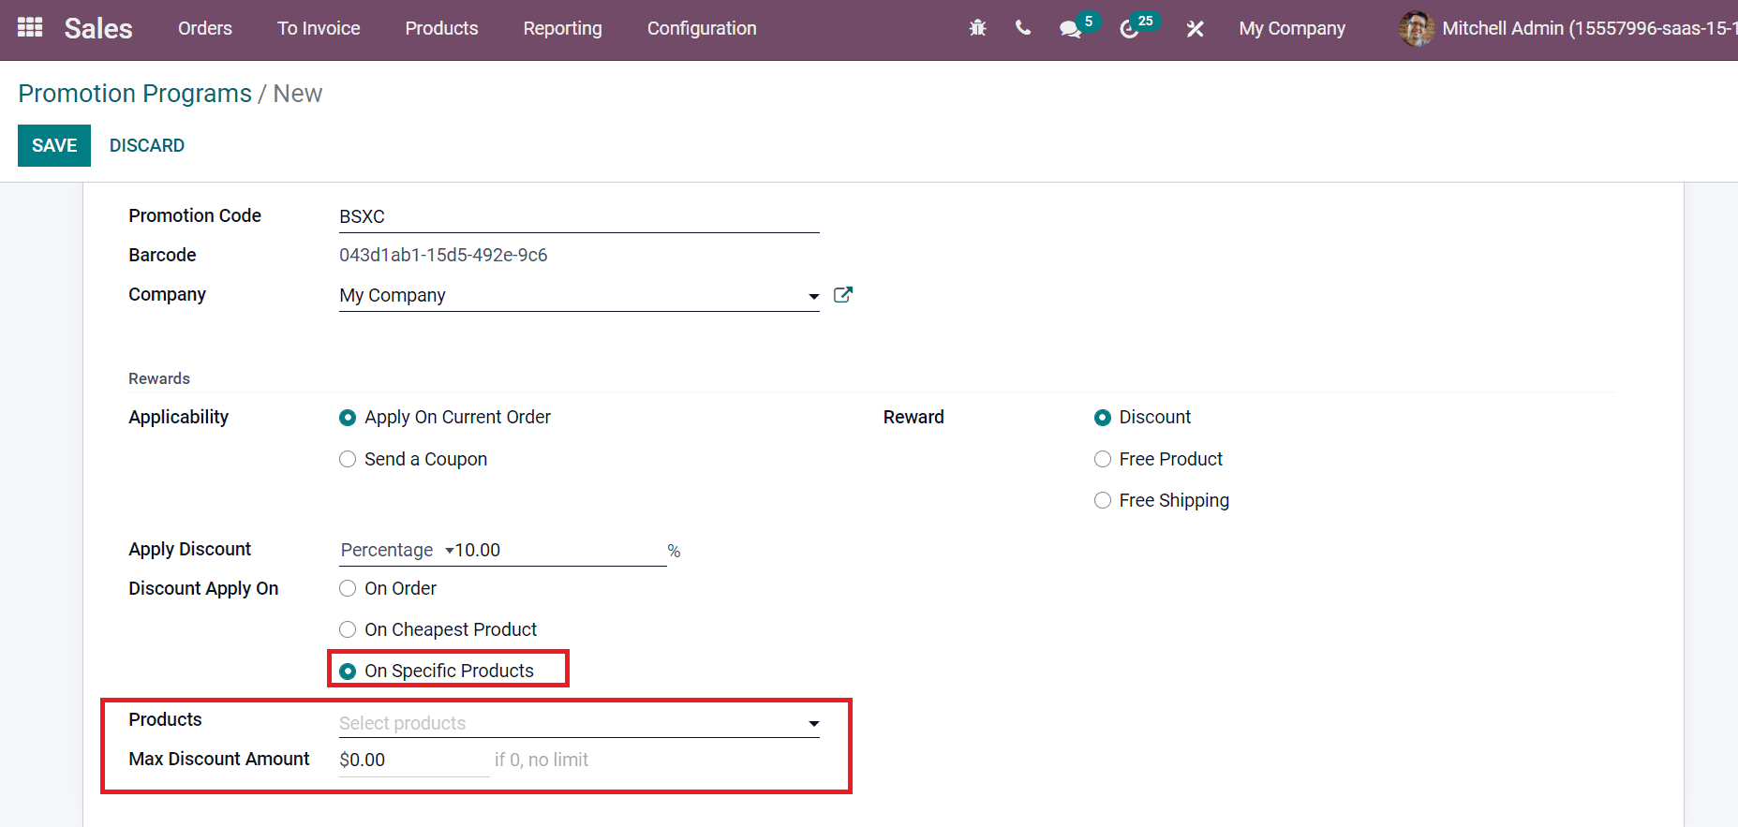
Task: Open the Orders menu
Action: (205, 28)
